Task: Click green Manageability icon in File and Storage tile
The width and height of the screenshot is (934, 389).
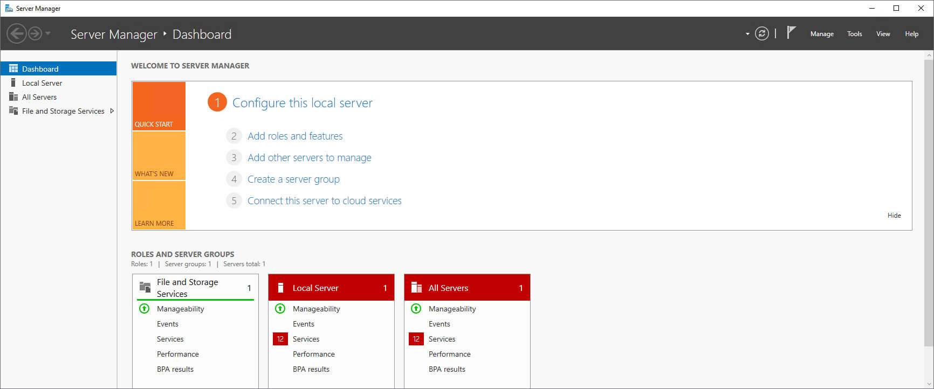Action: click(x=144, y=309)
